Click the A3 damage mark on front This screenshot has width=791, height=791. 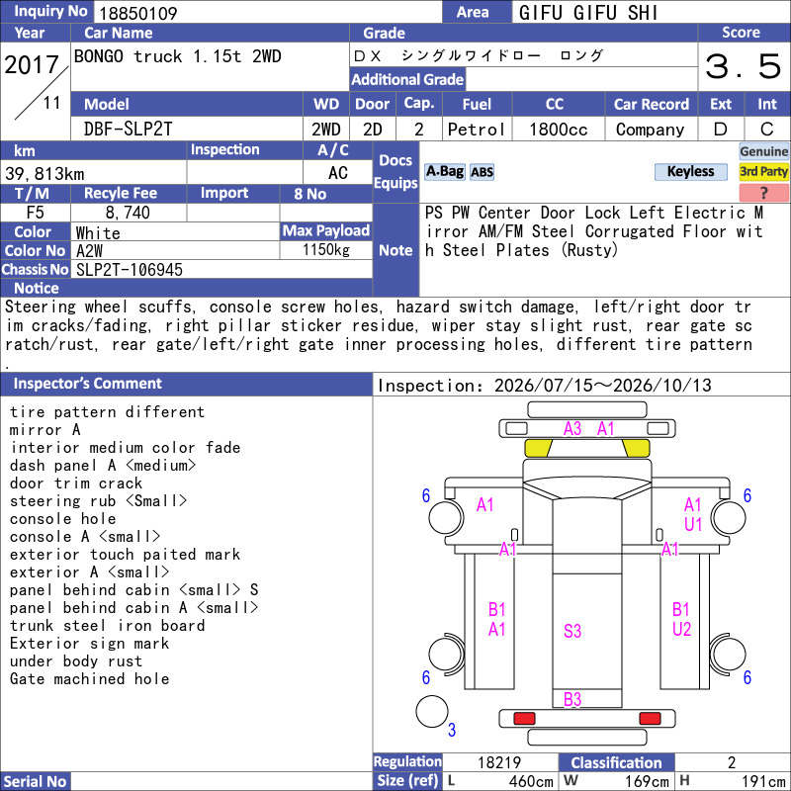pyautogui.click(x=572, y=429)
